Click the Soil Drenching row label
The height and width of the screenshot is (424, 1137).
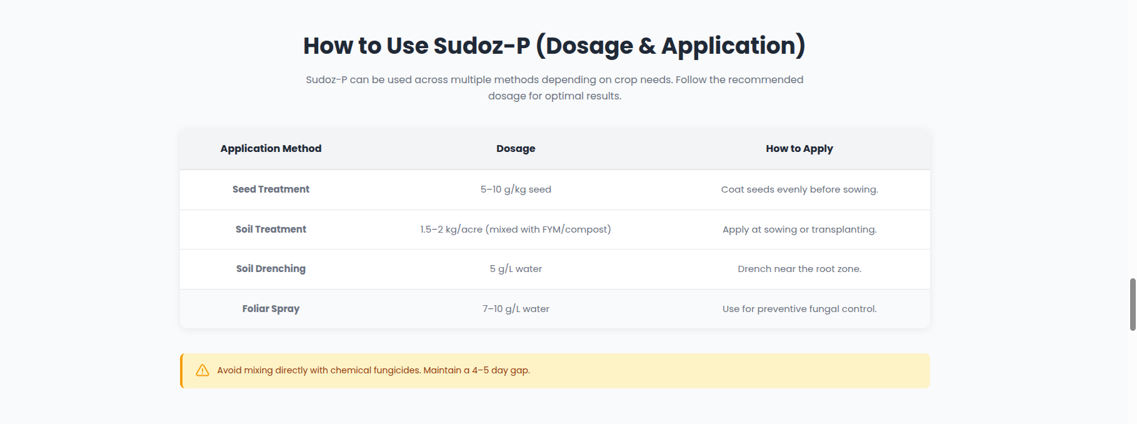pos(271,269)
